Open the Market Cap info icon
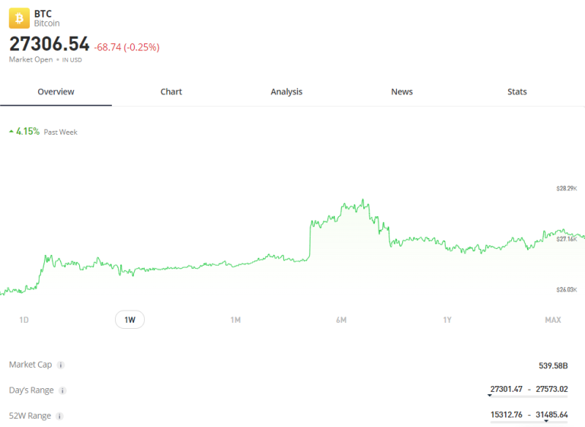Screen dimensions: 585x427 [x=60, y=365]
